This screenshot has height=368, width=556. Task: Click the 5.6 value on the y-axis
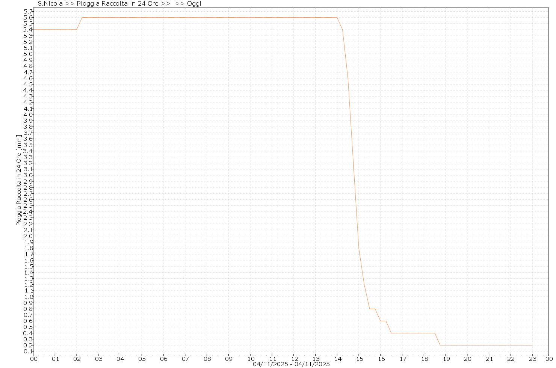(28, 18)
